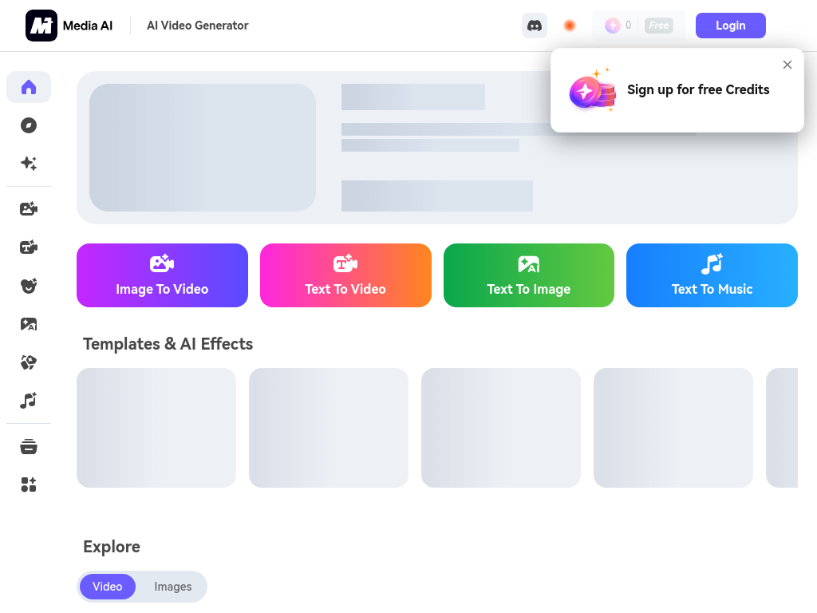Open the first Templates & AI Effects thumbnail
Image resolution: width=817 pixels, height=613 pixels.
click(156, 428)
